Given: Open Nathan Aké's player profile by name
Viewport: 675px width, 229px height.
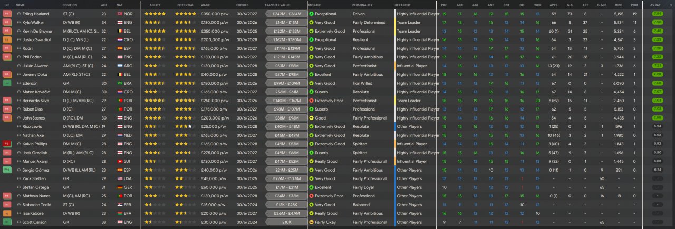Looking at the screenshot, I should pos(33,135).
